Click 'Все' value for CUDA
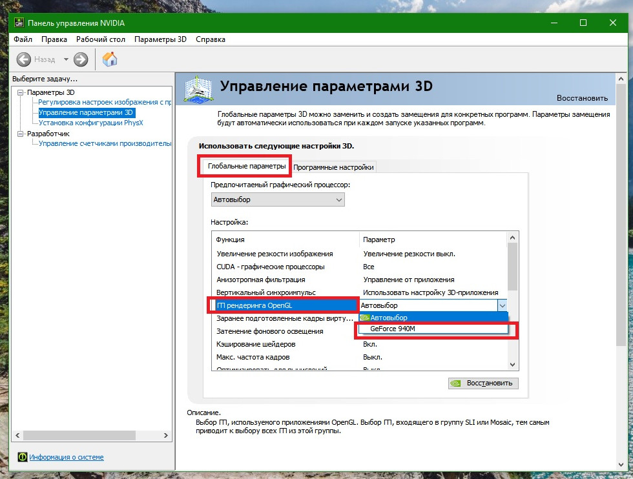 click(x=369, y=267)
